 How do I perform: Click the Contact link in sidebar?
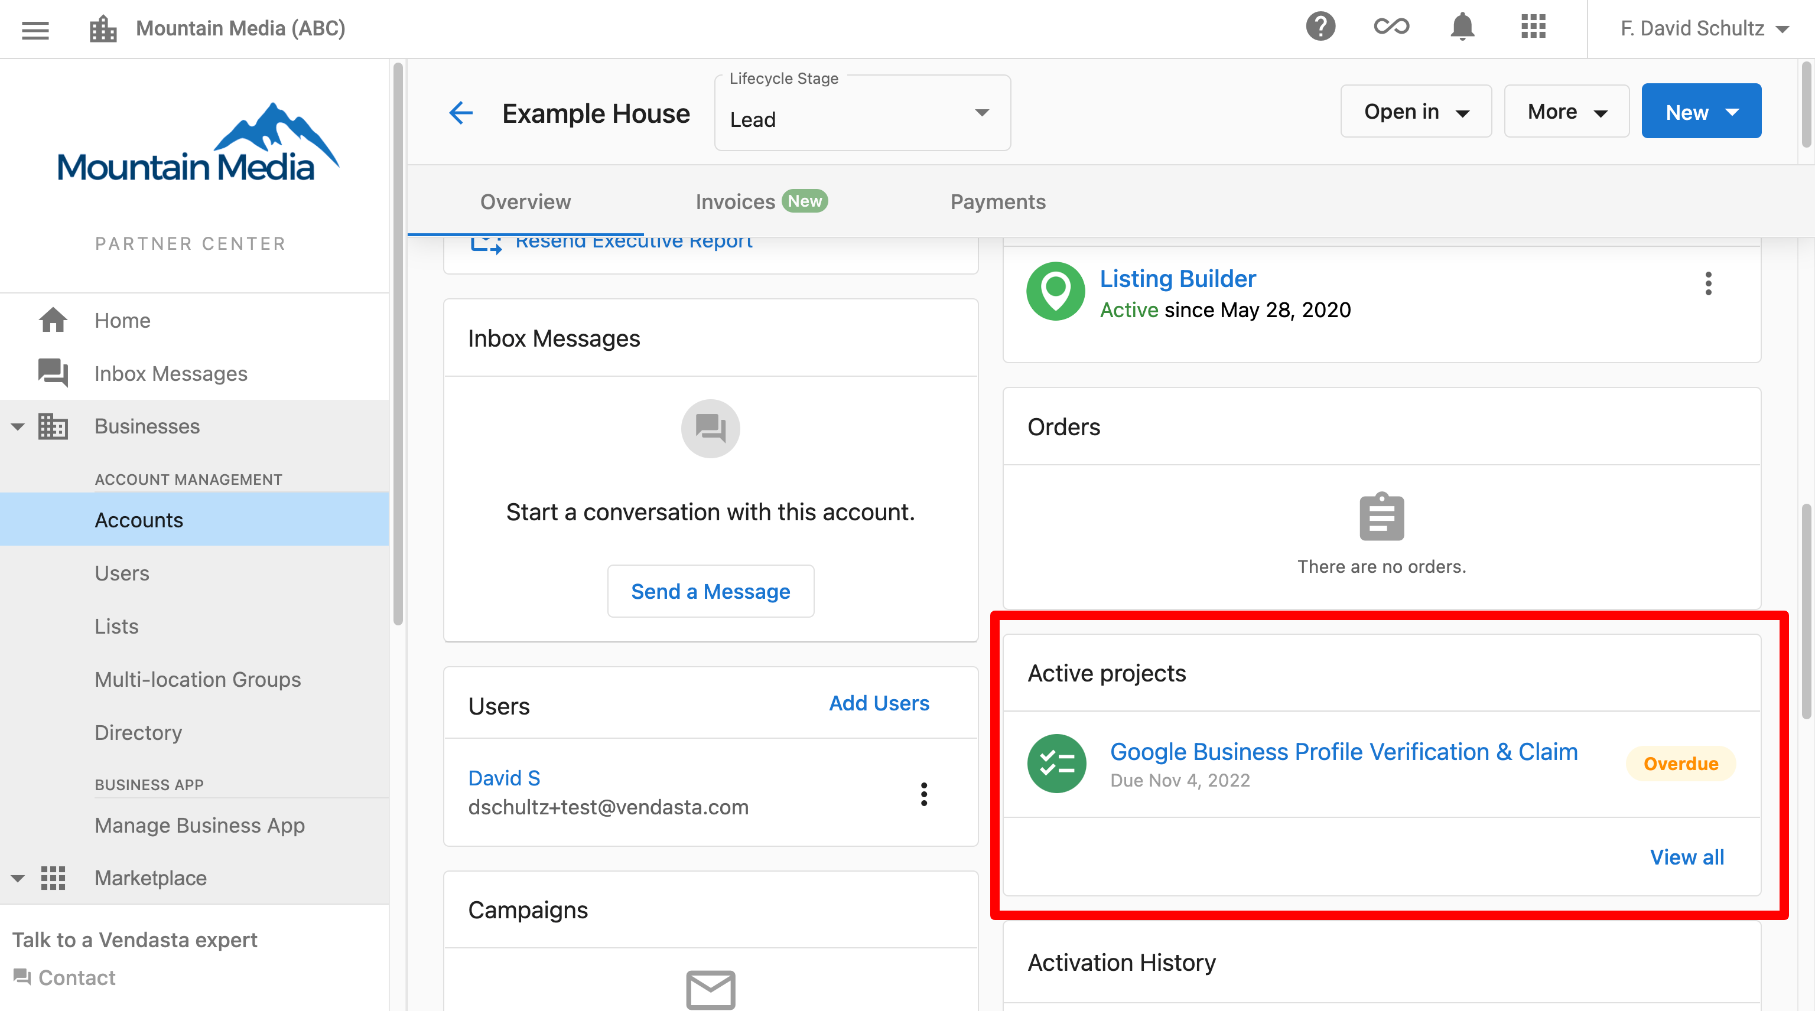tap(77, 977)
